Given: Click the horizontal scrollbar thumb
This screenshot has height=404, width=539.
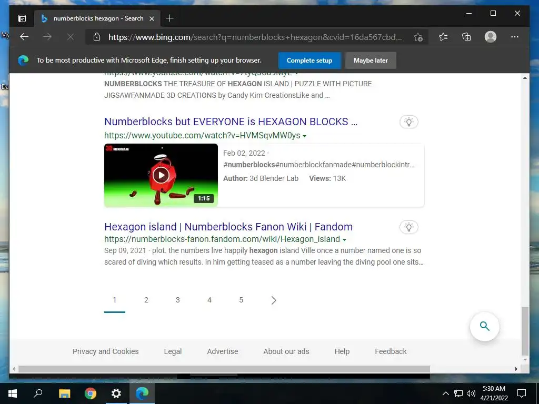Looking at the screenshot, I should [224, 369].
